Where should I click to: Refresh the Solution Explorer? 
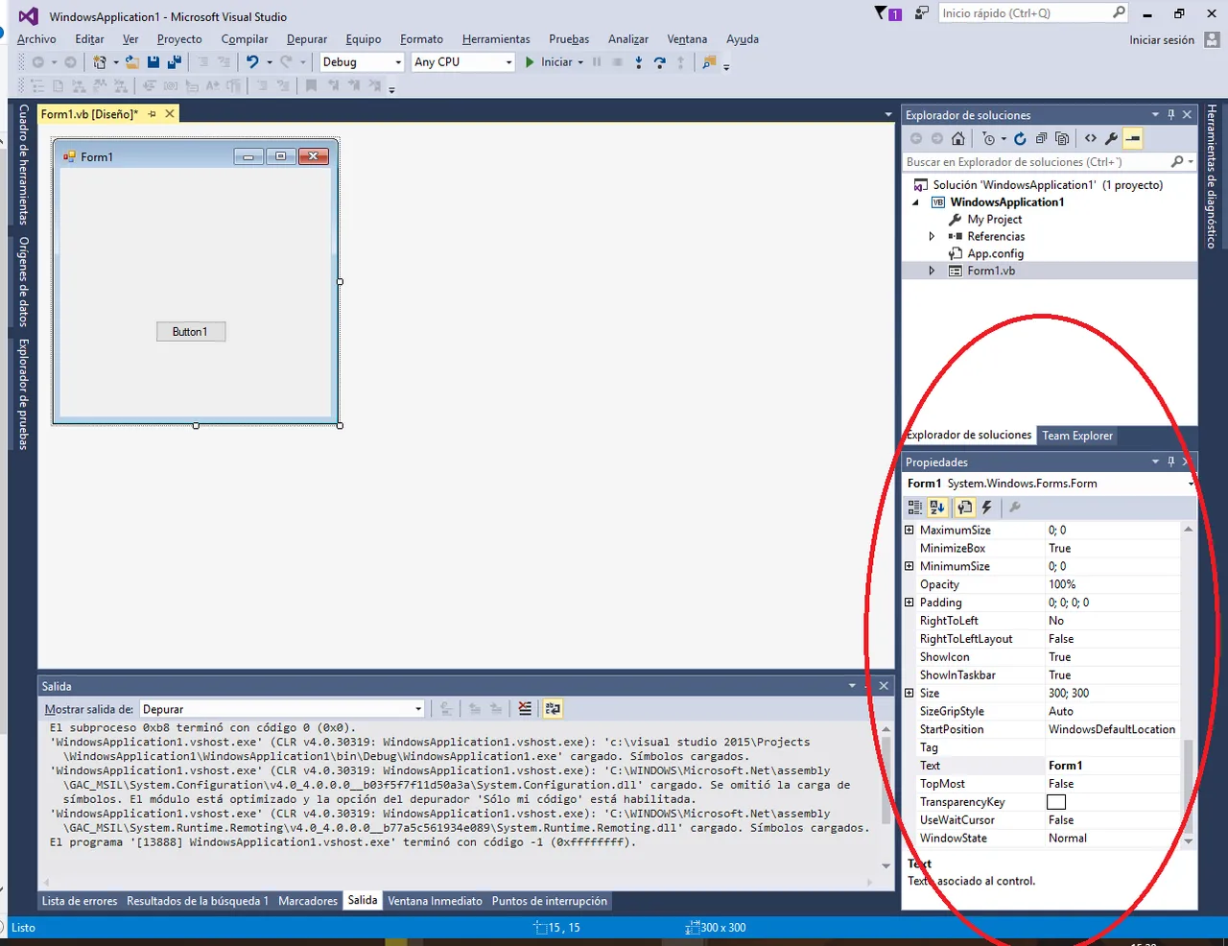coord(1020,138)
